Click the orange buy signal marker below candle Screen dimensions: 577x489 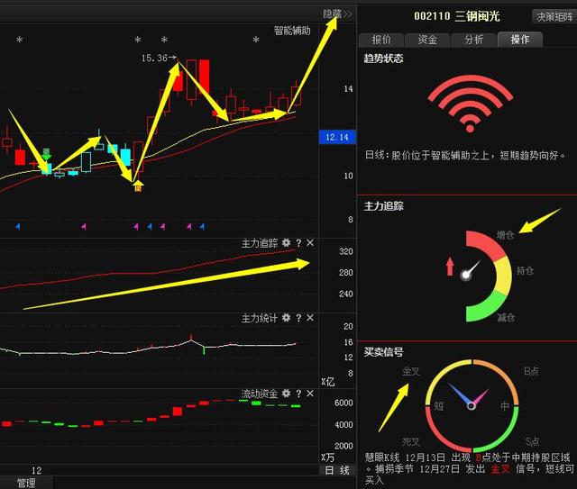(138, 186)
